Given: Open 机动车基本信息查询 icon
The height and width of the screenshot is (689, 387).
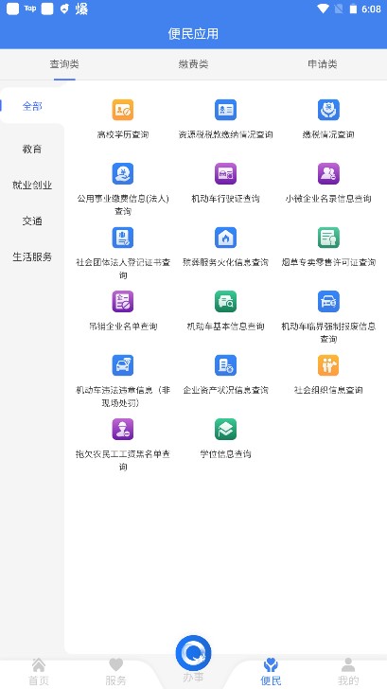Looking at the screenshot, I should pyautogui.click(x=225, y=301).
